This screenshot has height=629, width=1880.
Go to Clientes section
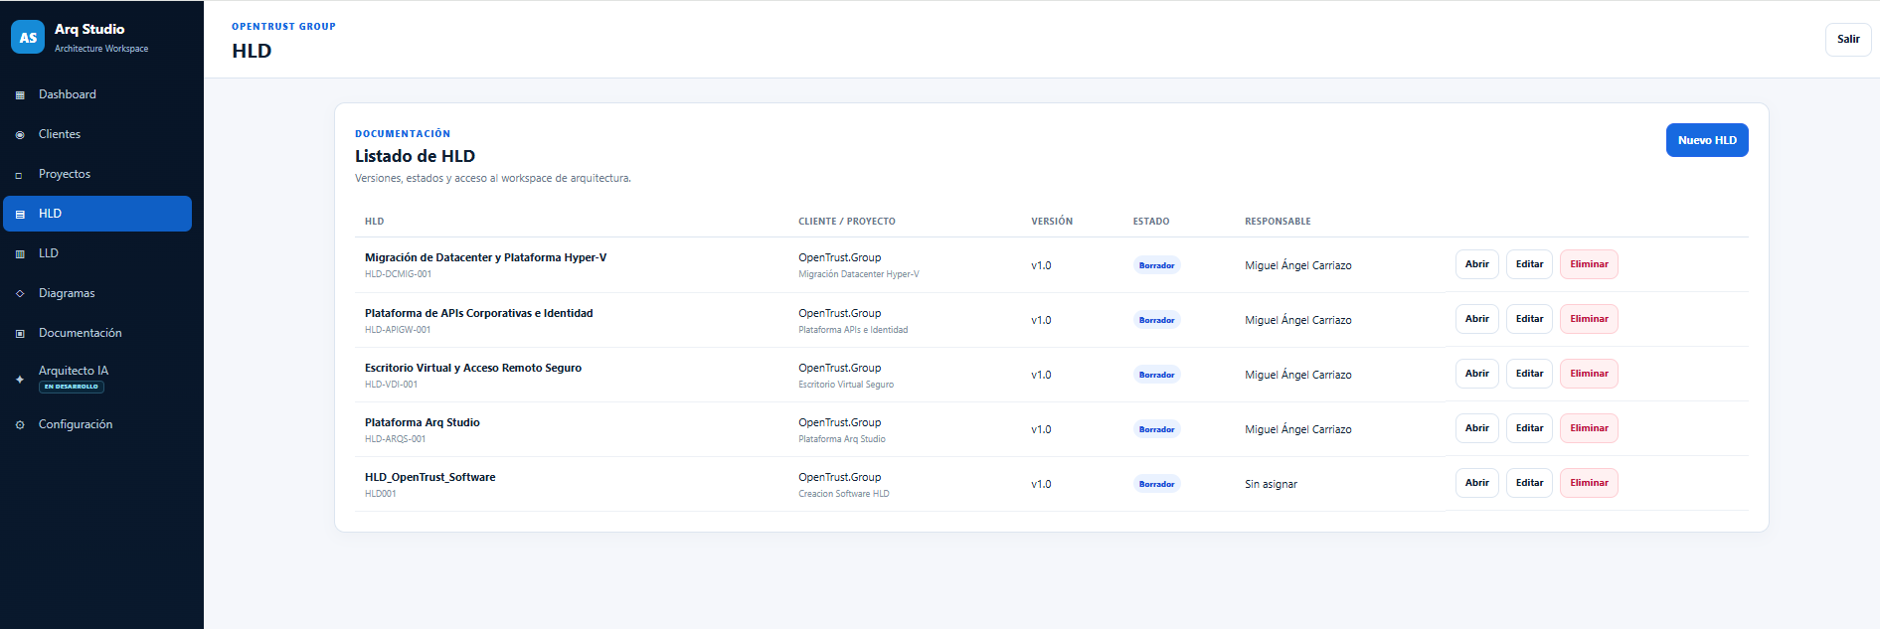pyautogui.click(x=97, y=134)
